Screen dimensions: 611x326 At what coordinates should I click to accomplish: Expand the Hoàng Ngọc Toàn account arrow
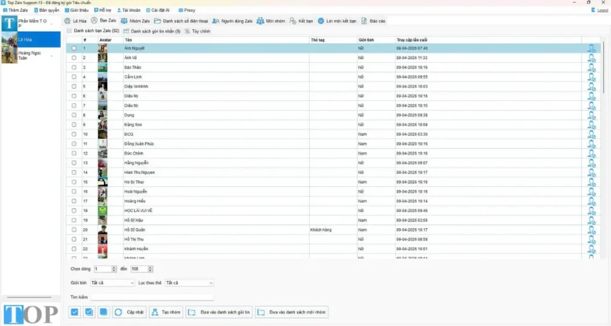51,56
